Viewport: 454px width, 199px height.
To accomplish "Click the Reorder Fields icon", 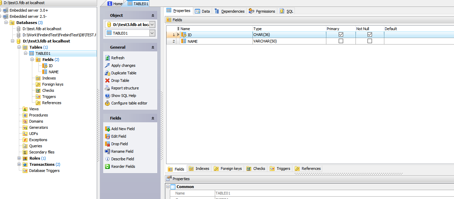I will (107, 166).
